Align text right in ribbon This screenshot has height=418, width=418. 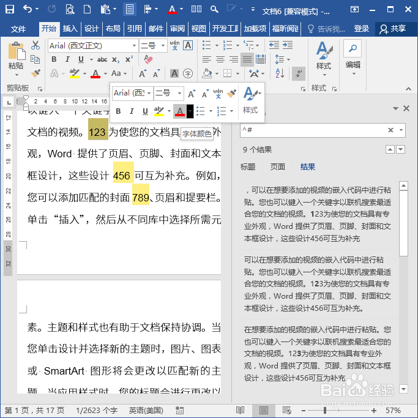[234, 59]
